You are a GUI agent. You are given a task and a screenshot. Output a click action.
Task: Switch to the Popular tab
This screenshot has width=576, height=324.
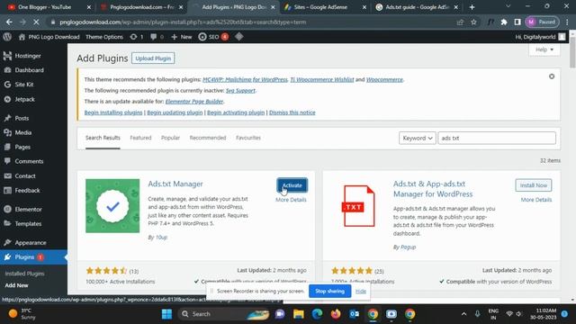[170, 138]
